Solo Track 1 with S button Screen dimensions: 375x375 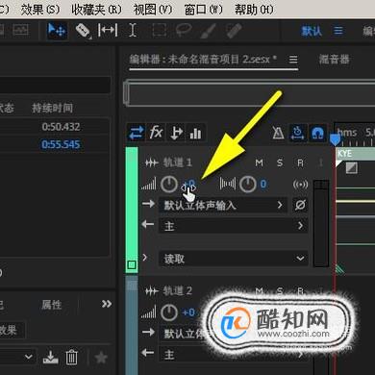[x=280, y=163]
